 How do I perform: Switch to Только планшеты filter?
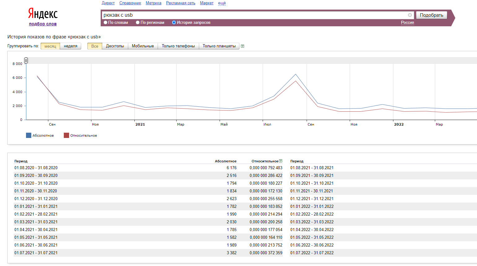tap(219, 46)
